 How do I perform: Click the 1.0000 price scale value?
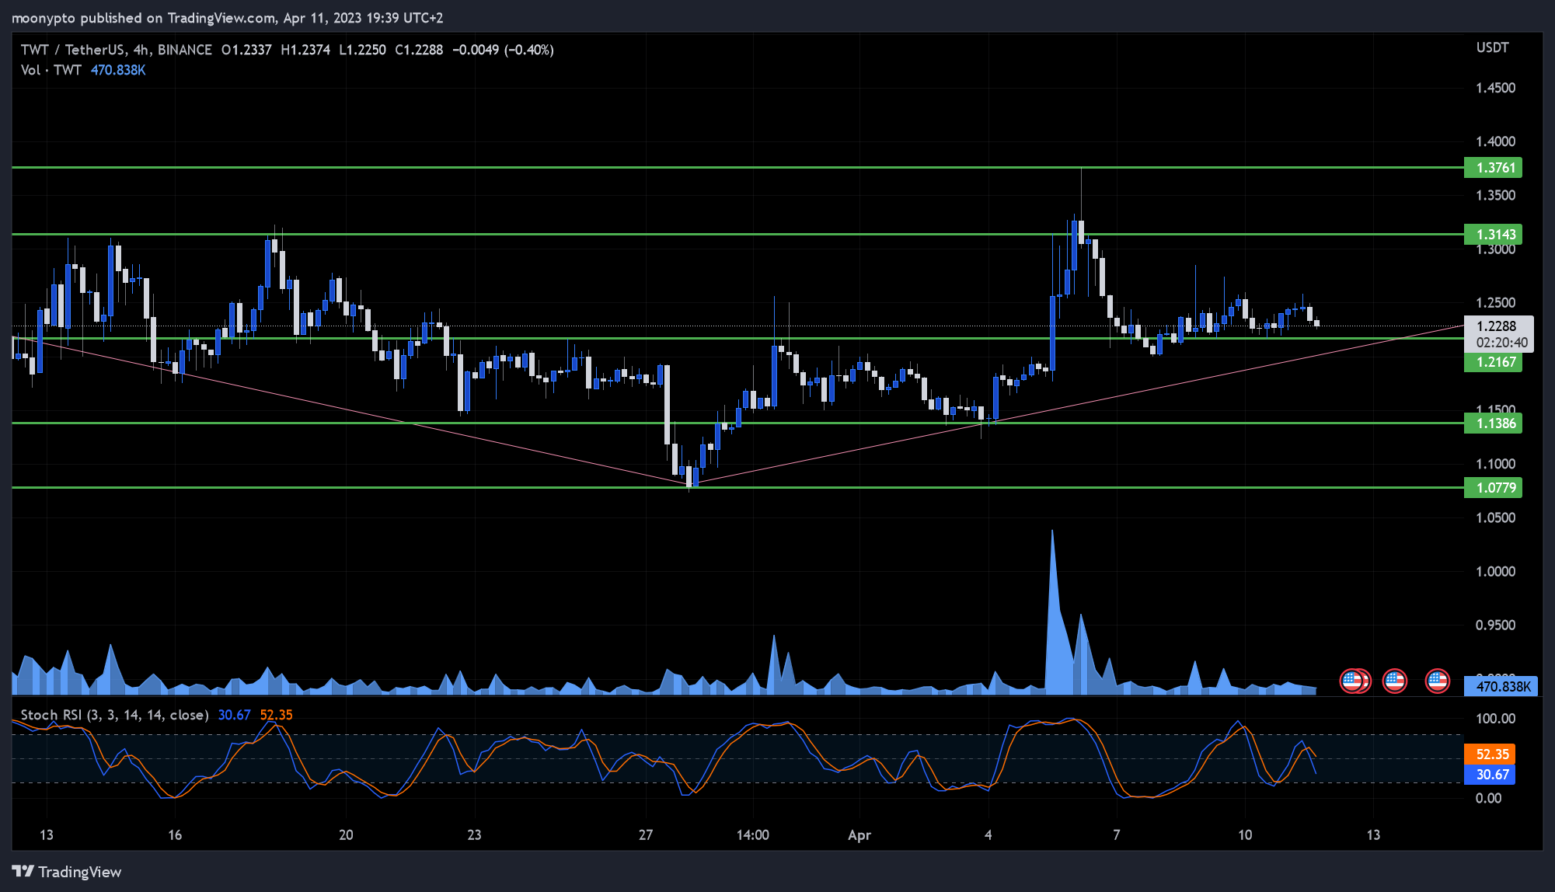1495,571
